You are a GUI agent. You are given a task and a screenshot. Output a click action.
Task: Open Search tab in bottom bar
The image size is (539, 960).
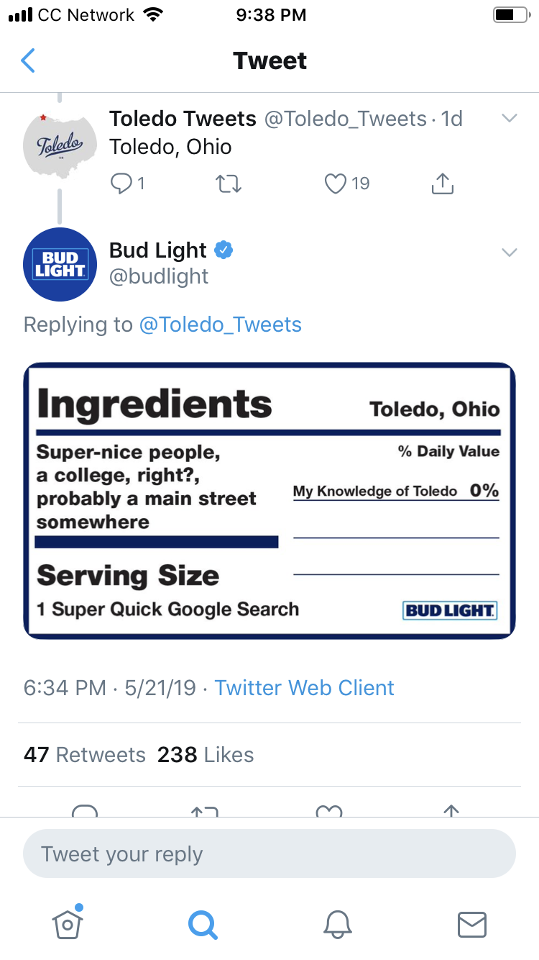click(203, 924)
